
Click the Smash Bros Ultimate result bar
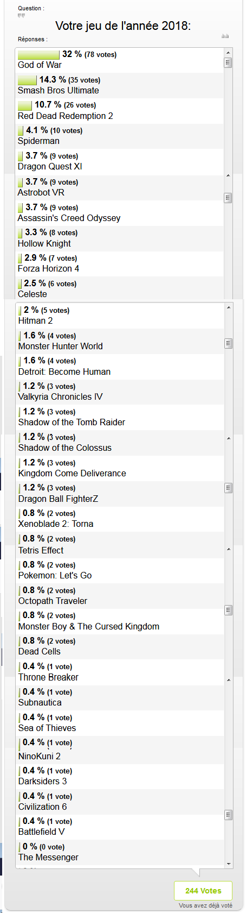pyautogui.click(x=27, y=80)
